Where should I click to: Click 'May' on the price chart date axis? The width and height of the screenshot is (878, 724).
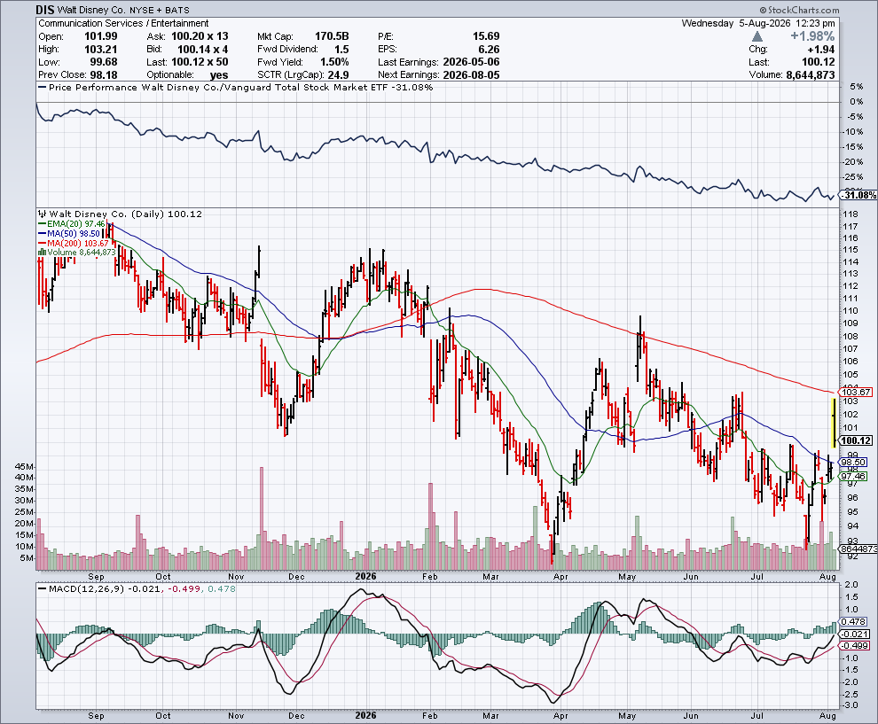coord(627,576)
